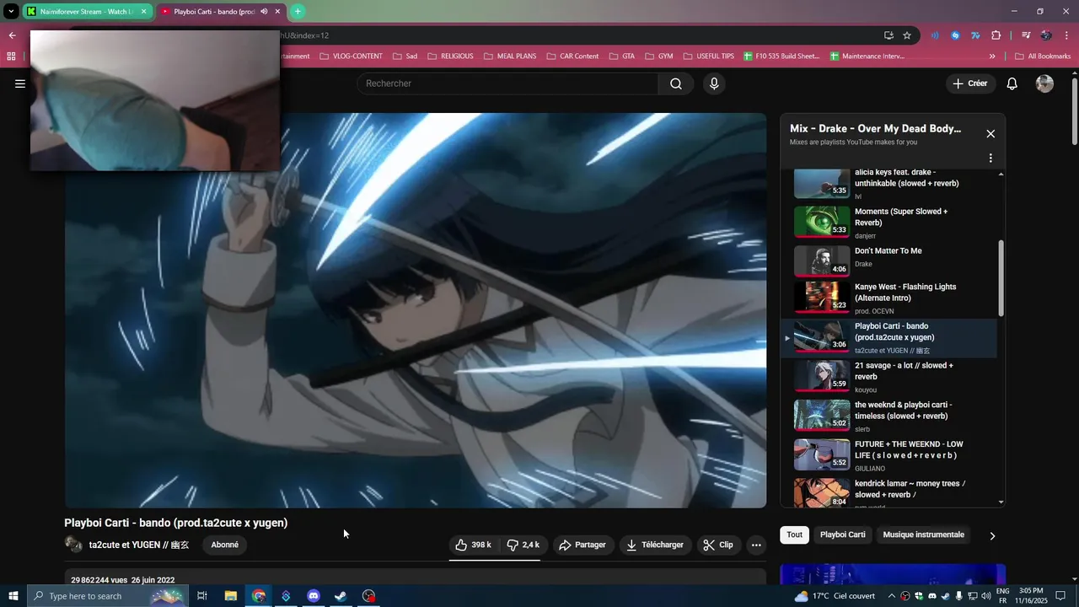Show hidden system tray icons chevron
Screen dimensions: 1079x607
[891, 596]
